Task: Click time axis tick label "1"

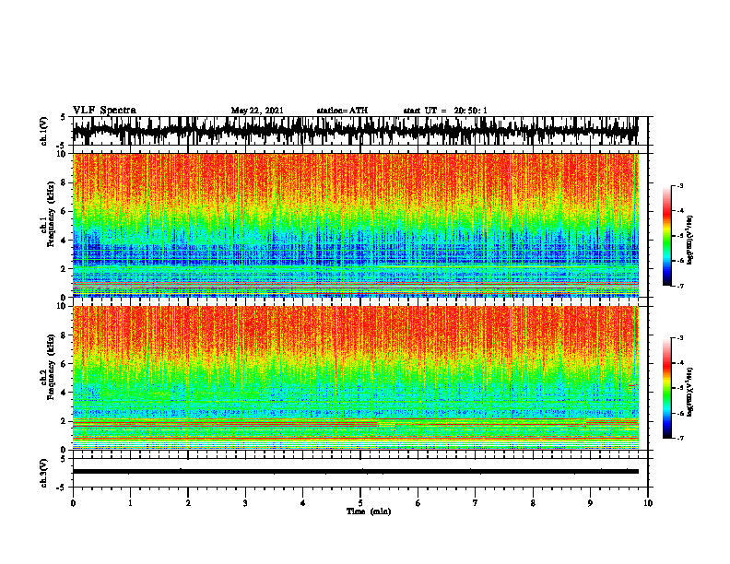Action: 130,503
